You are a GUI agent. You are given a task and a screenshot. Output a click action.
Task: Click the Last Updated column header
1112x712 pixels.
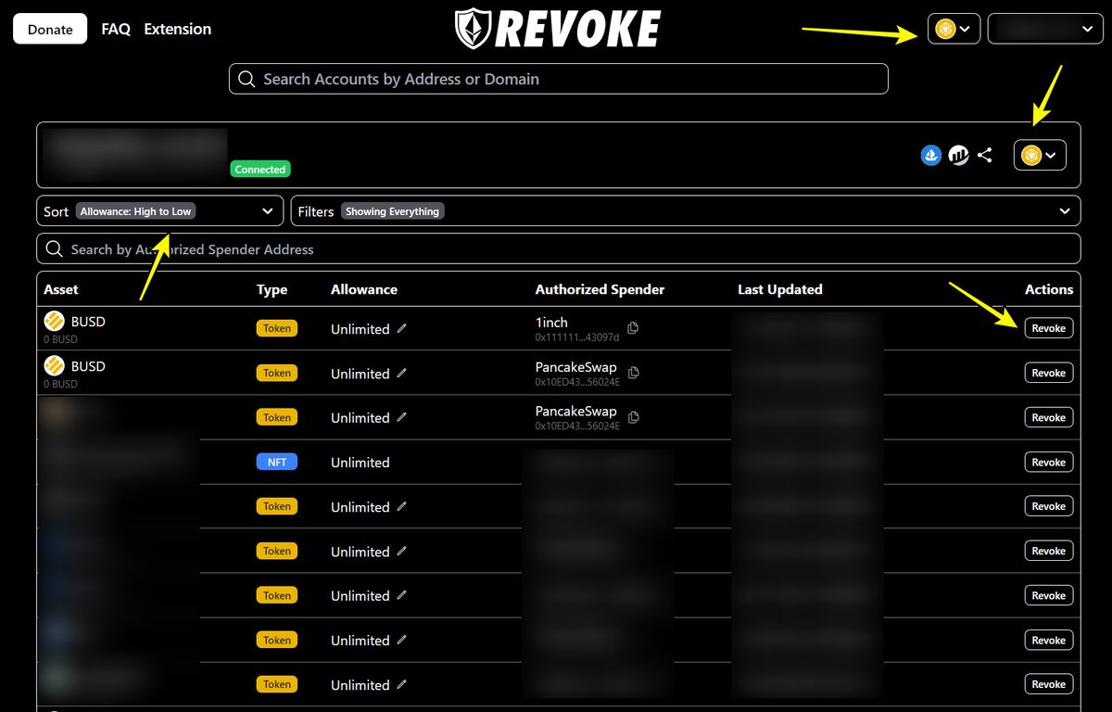pos(780,289)
